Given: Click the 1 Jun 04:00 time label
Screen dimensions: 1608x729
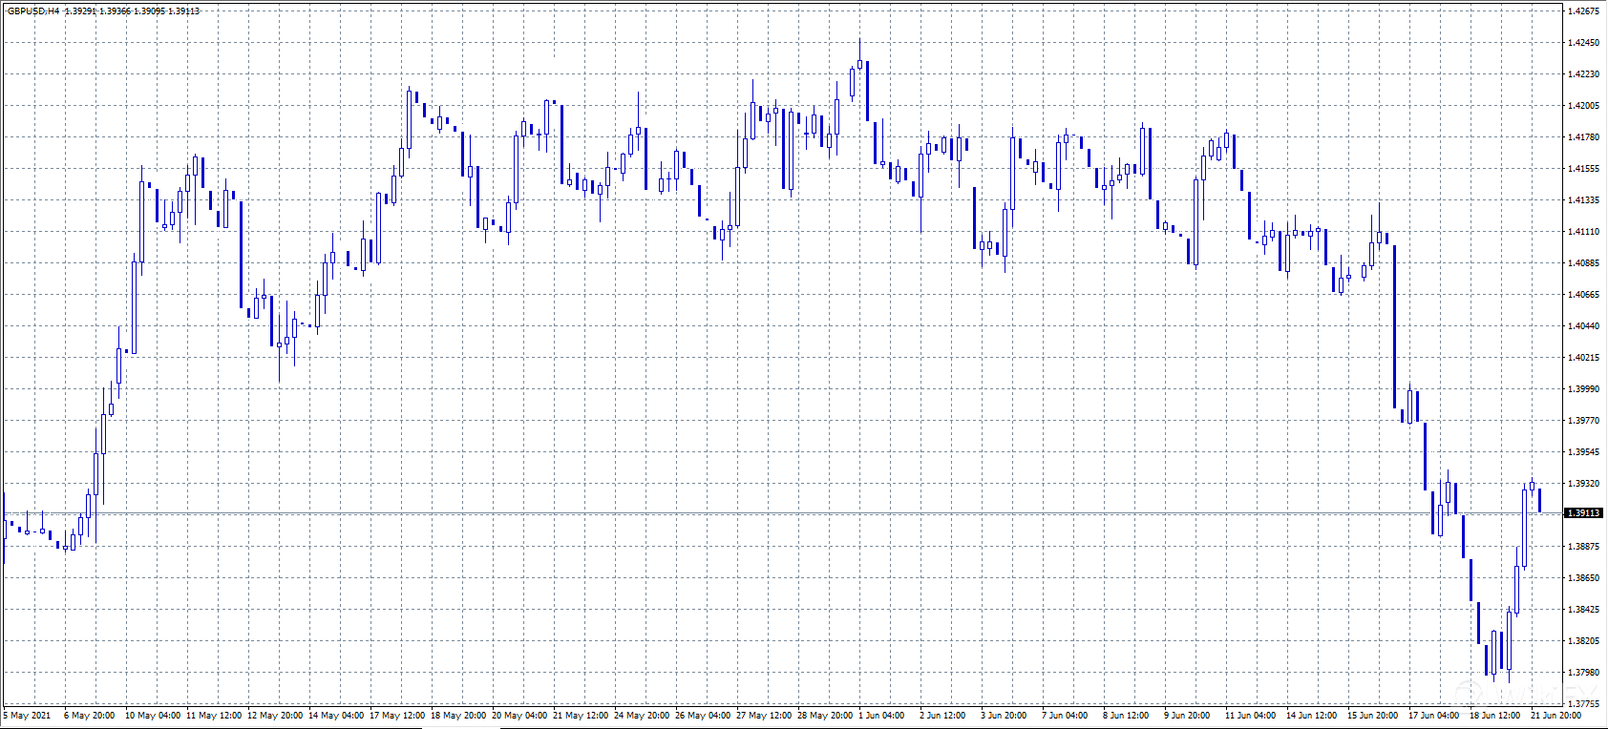Looking at the screenshot, I should point(881,716).
